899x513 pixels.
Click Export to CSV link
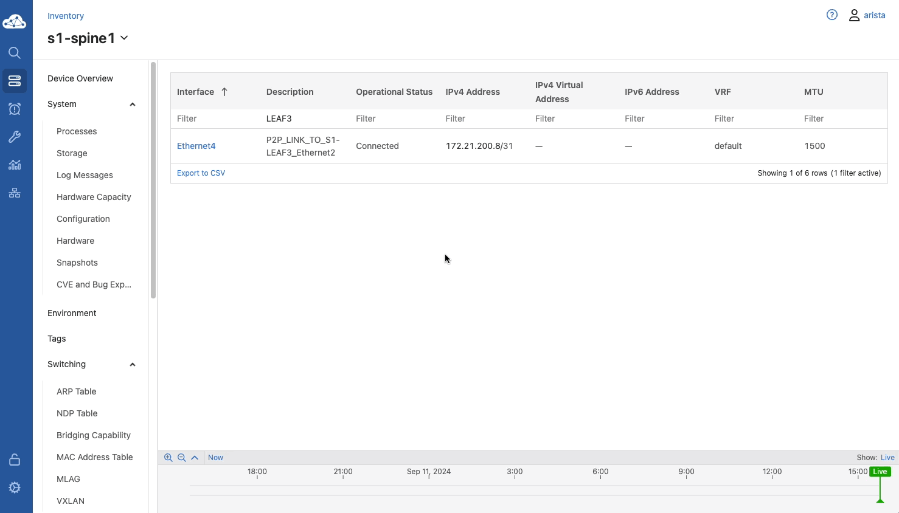pyautogui.click(x=201, y=173)
